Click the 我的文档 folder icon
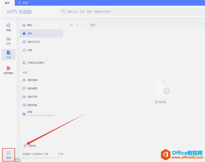The height and width of the screenshot is (162, 205). pos(24,97)
